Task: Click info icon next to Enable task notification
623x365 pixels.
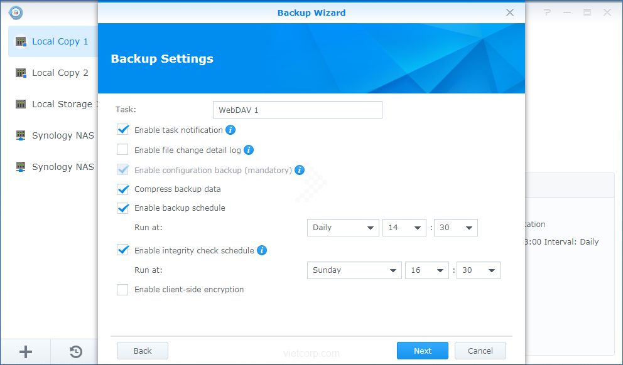Action: [230, 130]
